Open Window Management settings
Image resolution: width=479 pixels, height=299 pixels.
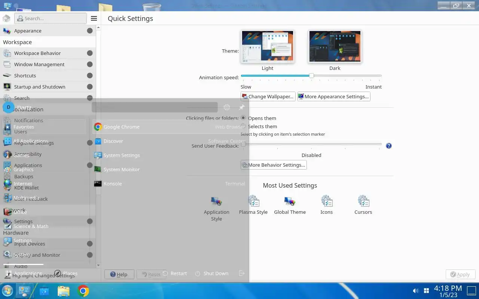(48, 64)
